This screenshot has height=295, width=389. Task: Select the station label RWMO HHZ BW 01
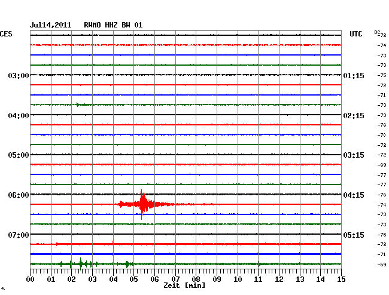(x=113, y=25)
